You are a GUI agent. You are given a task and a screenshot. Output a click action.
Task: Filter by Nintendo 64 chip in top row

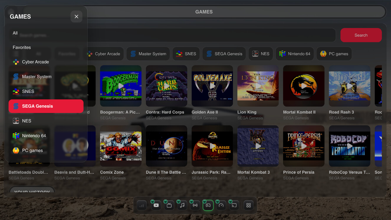pos(295,54)
